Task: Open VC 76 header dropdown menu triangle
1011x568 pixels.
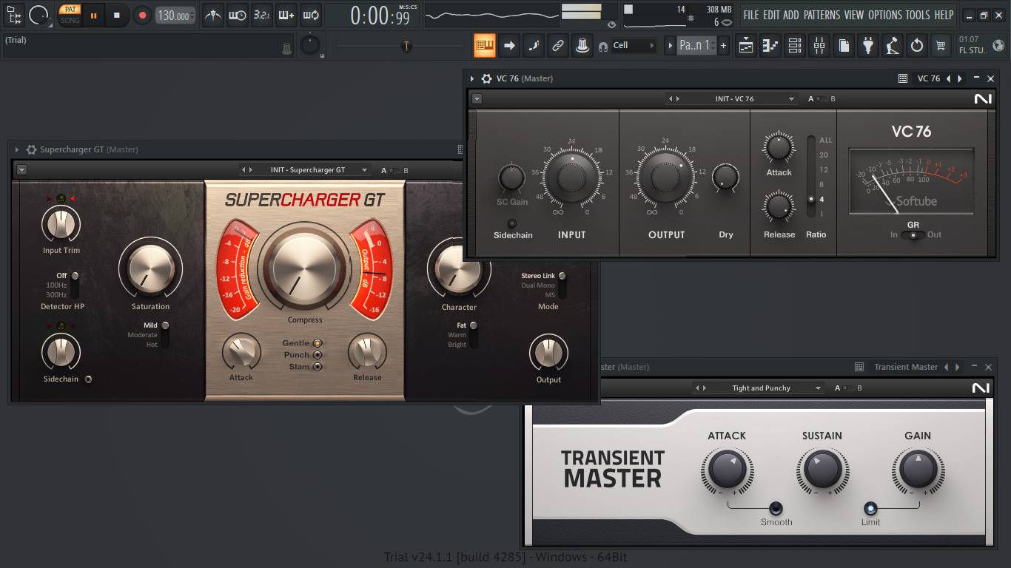Action: [x=477, y=99]
